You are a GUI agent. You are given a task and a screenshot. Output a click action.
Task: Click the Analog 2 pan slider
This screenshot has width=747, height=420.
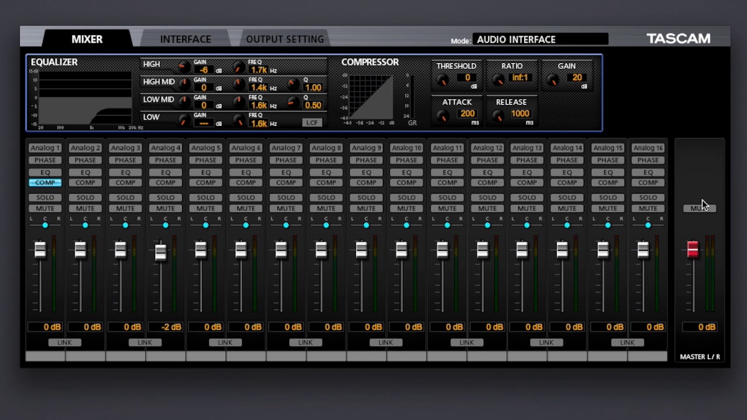point(85,225)
